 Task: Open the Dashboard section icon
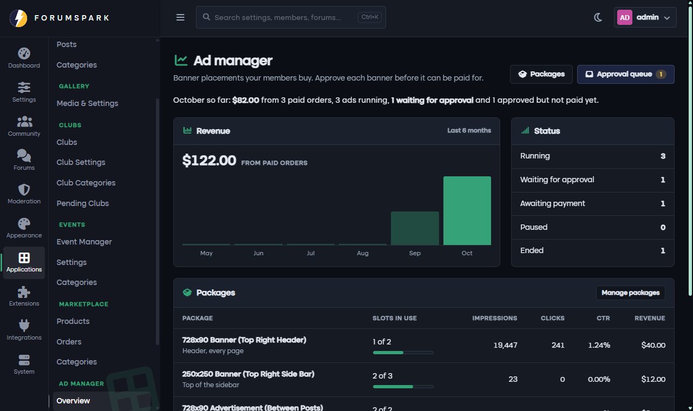[24, 54]
